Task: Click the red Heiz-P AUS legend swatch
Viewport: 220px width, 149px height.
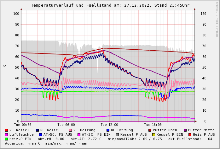Action: click(190, 134)
